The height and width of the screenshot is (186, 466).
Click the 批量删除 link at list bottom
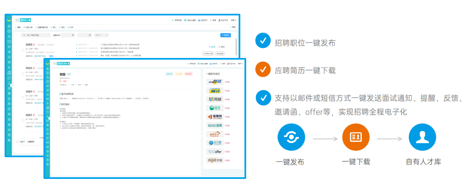(x=31, y=141)
